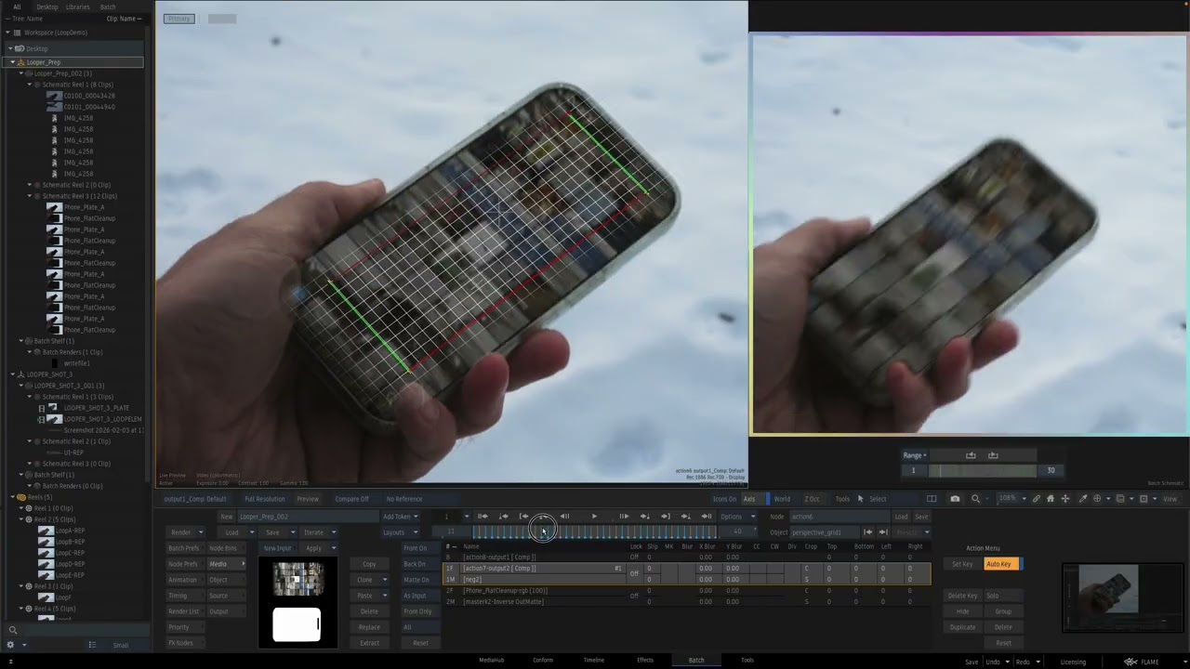
Task: Collapse Schematic Reel 1 (8 Clips) tree node
Action: click(30, 85)
